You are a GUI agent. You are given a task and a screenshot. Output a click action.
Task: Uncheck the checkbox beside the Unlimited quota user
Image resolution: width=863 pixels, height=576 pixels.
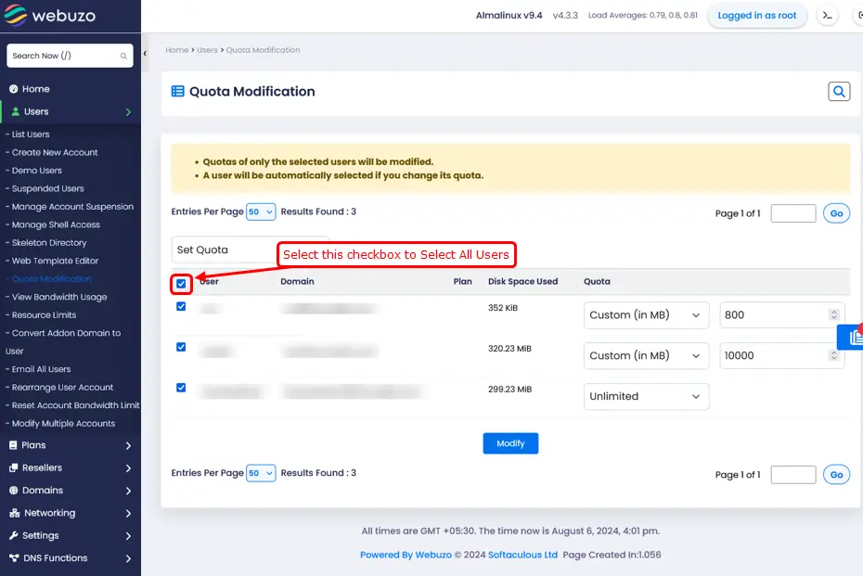pos(181,388)
